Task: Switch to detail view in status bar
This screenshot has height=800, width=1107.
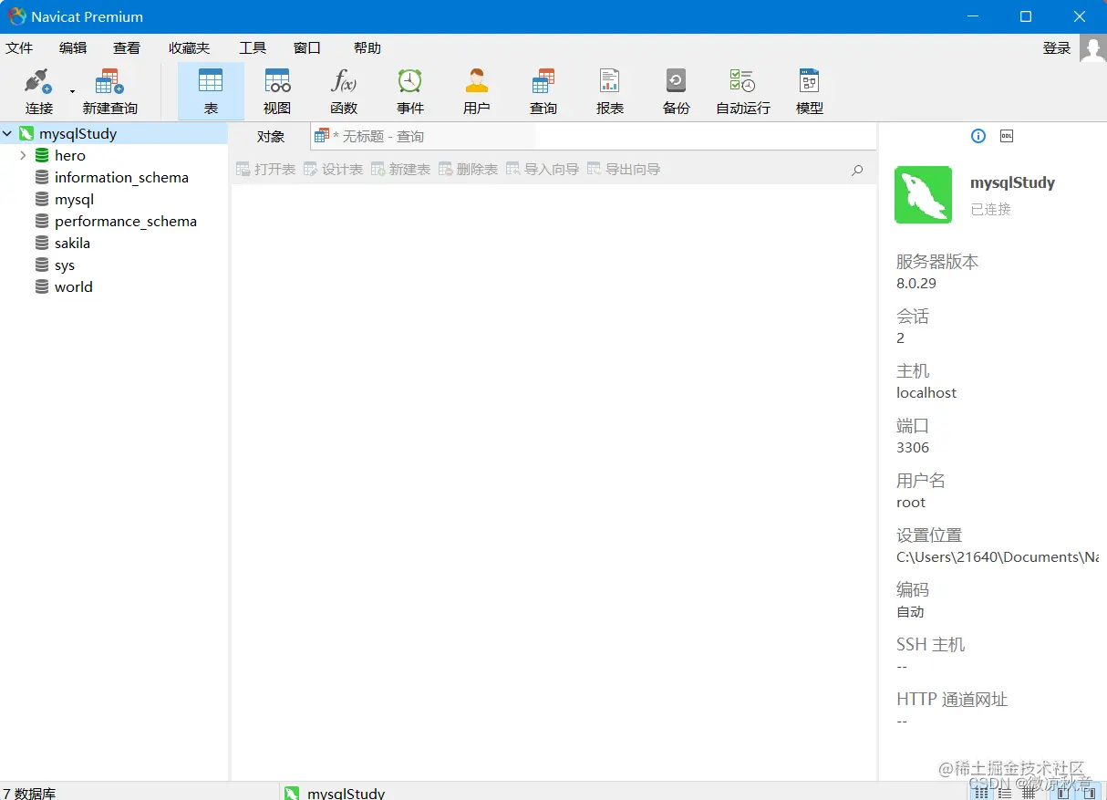Action: click(x=1004, y=793)
